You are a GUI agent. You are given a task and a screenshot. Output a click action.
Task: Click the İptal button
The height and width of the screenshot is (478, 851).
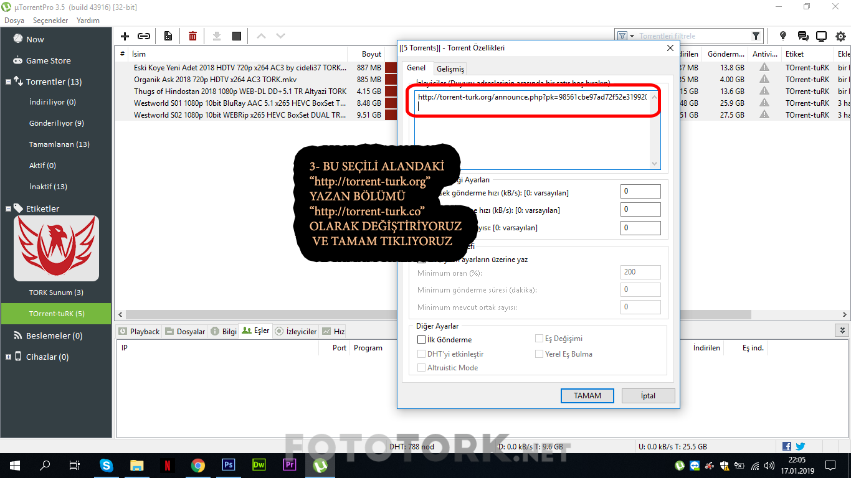[x=648, y=395]
